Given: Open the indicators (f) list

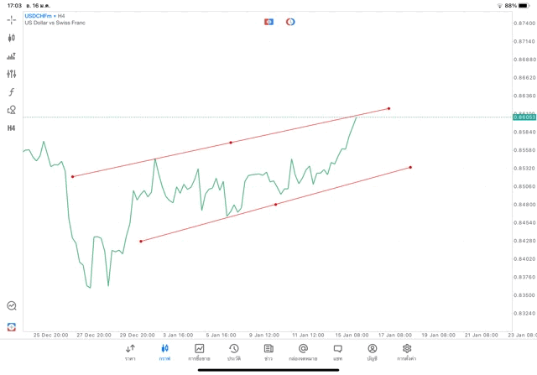Looking at the screenshot, I should coord(12,91).
